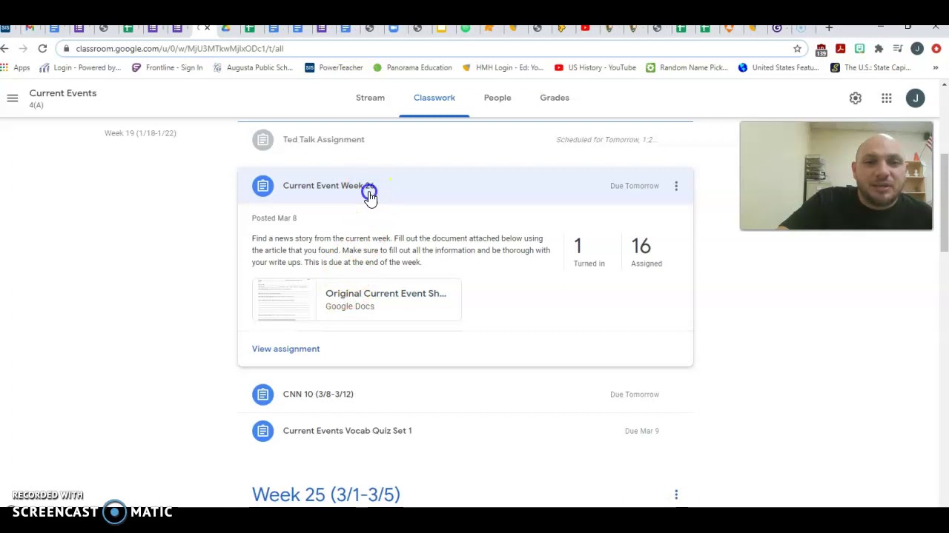Open the Ted Talk Assignment row
This screenshot has width=949, height=533.
point(466,140)
